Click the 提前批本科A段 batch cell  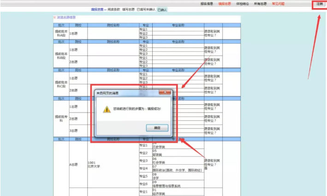click(x=61, y=33)
